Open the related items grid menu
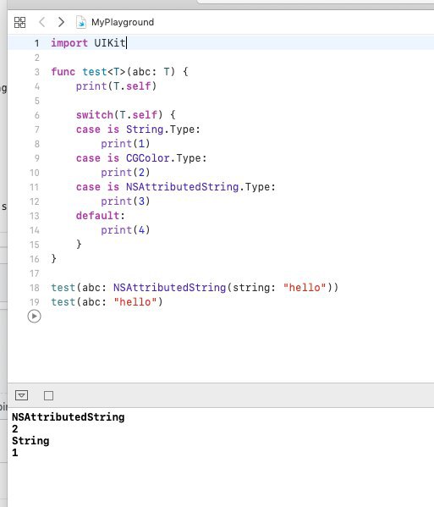The image size is (434, 507). 19,22
